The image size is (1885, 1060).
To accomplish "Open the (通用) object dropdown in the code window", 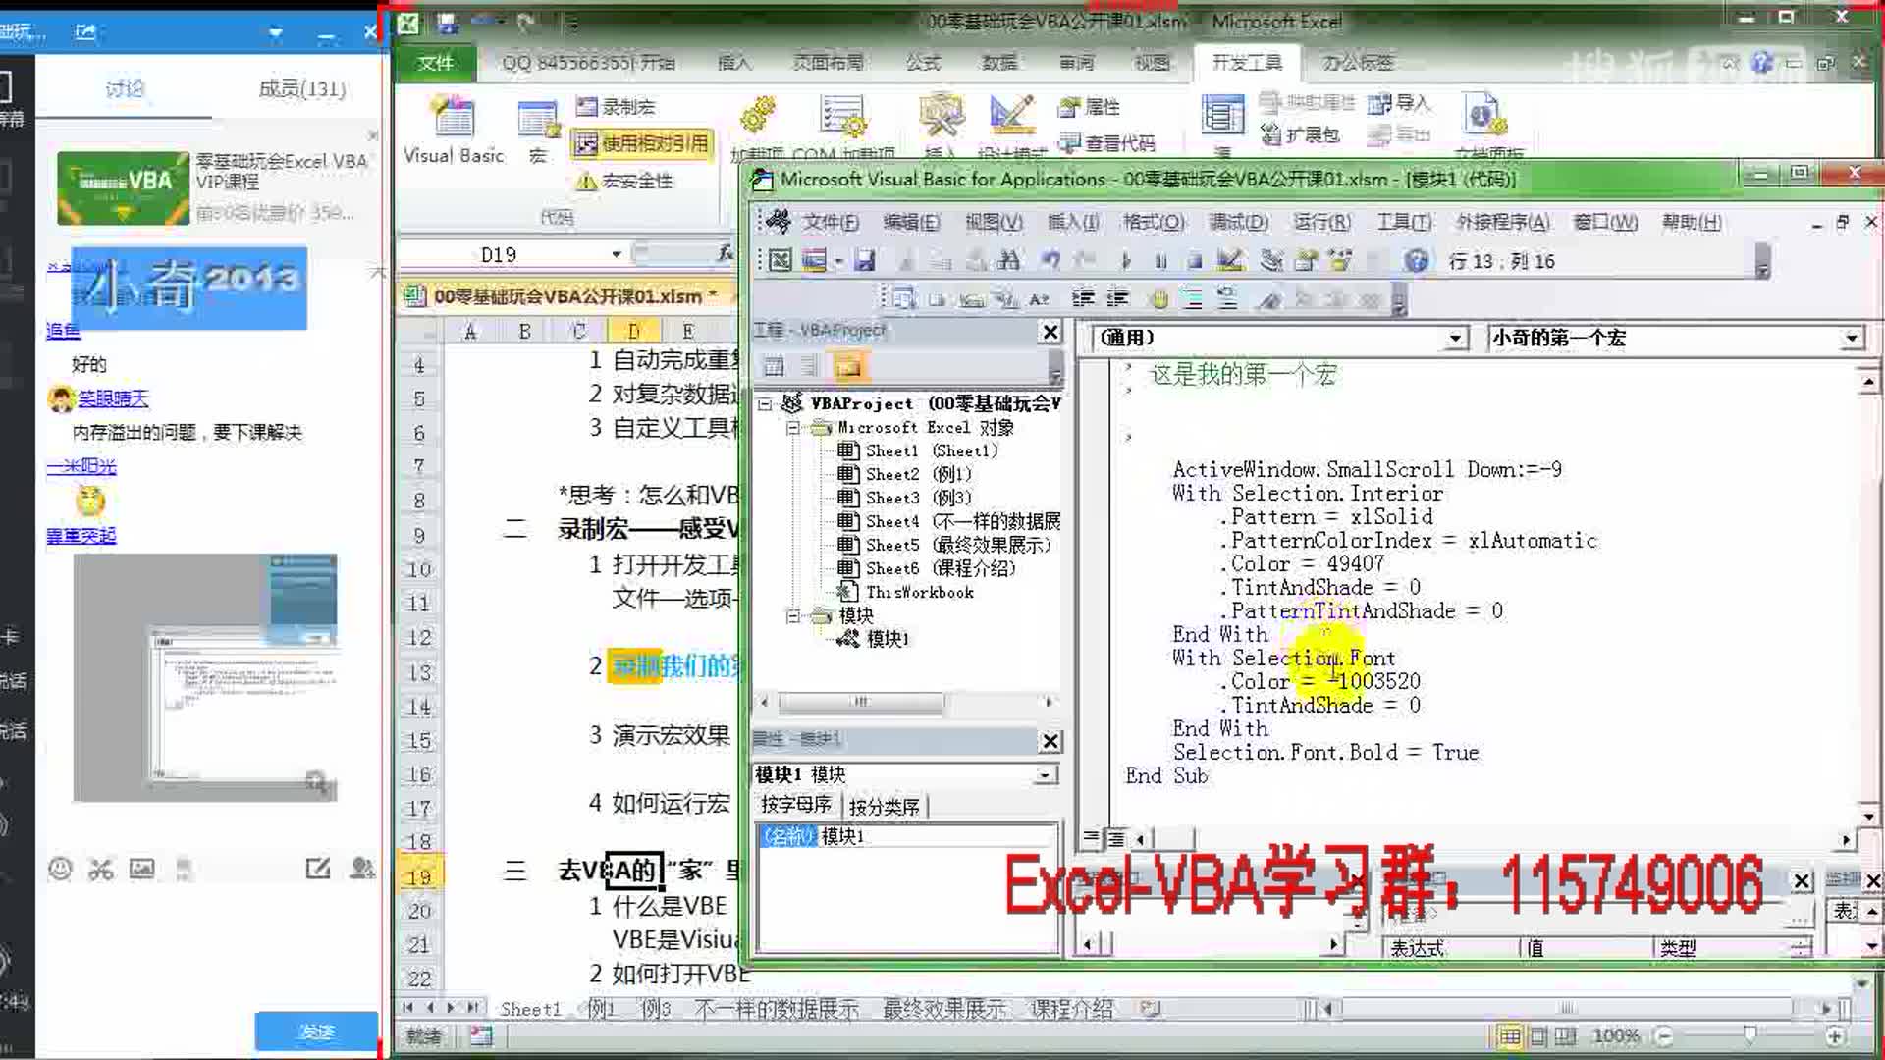I will pos(1455,338).
